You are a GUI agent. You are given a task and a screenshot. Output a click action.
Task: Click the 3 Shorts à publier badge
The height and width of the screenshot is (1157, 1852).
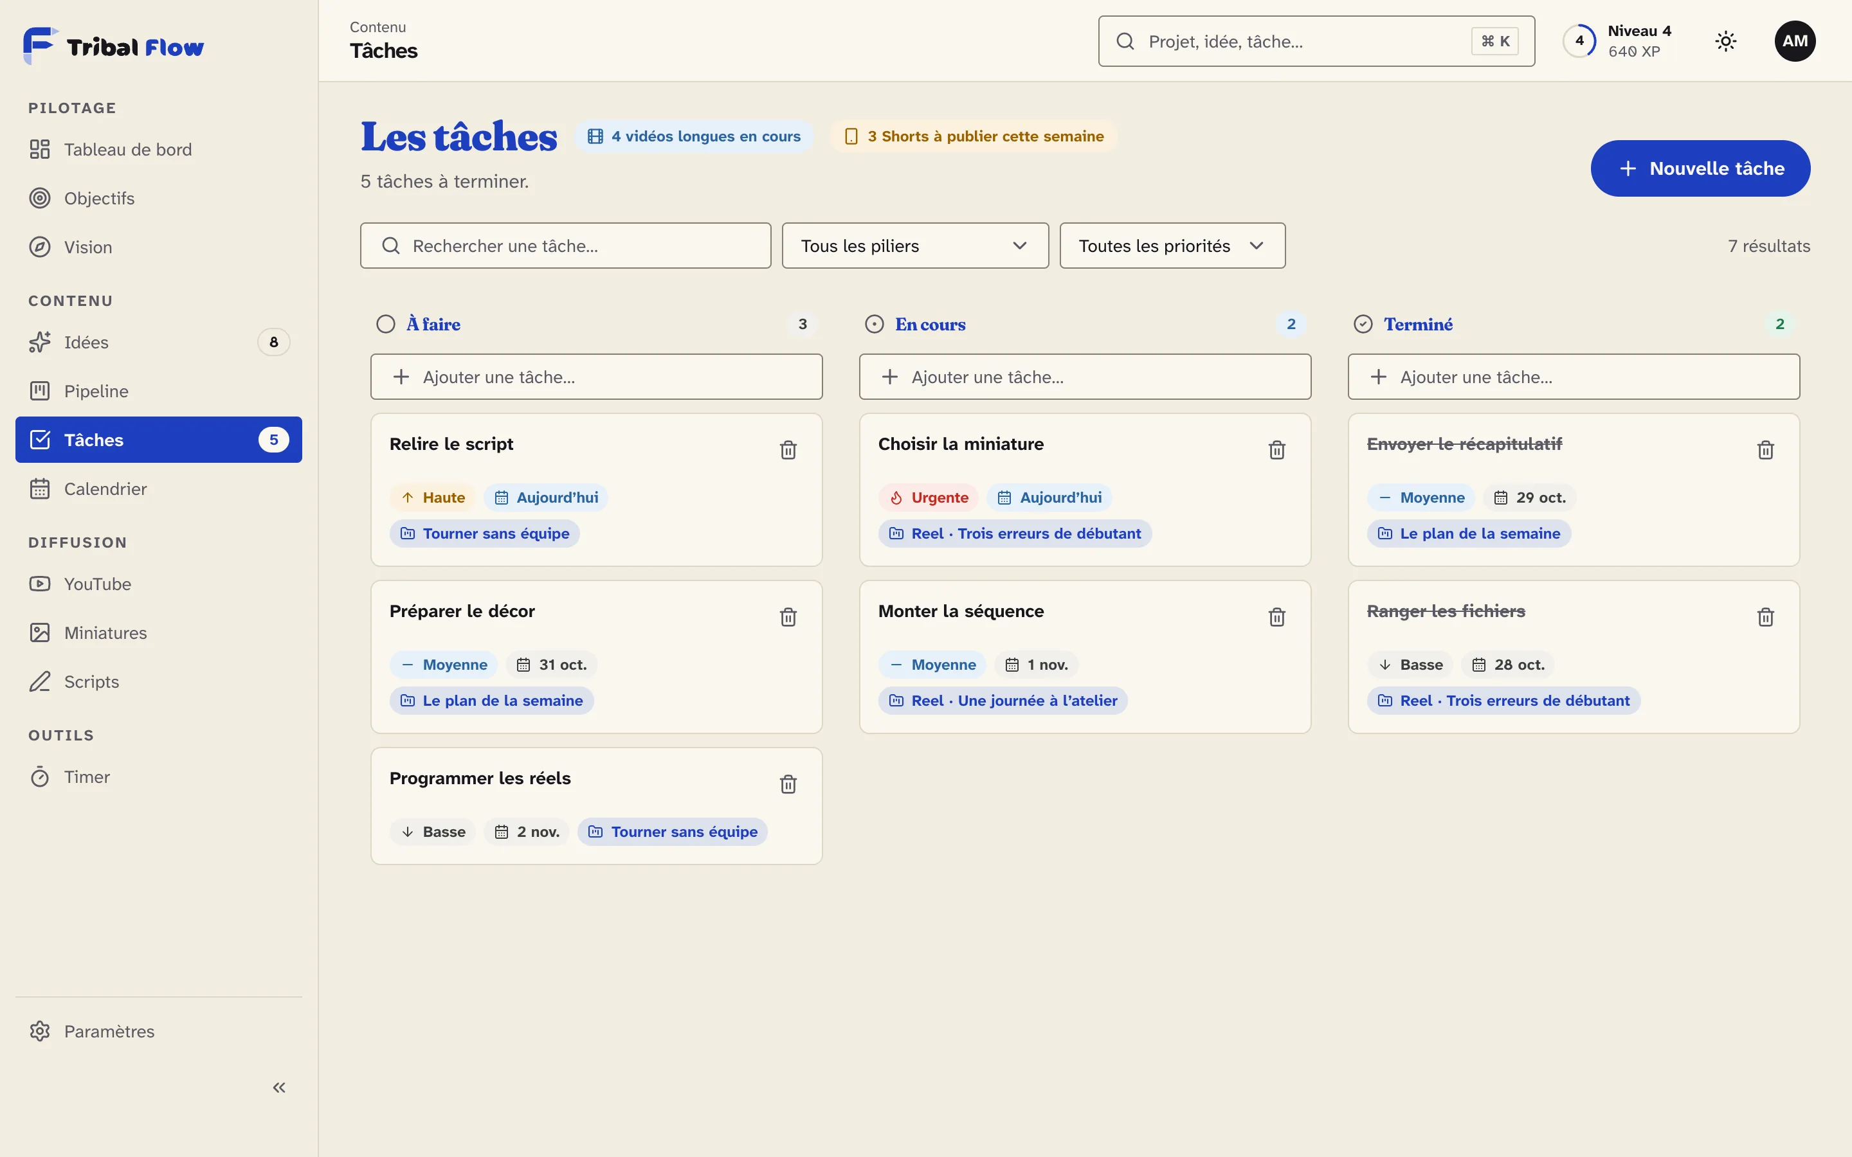[x=974, y=136]
